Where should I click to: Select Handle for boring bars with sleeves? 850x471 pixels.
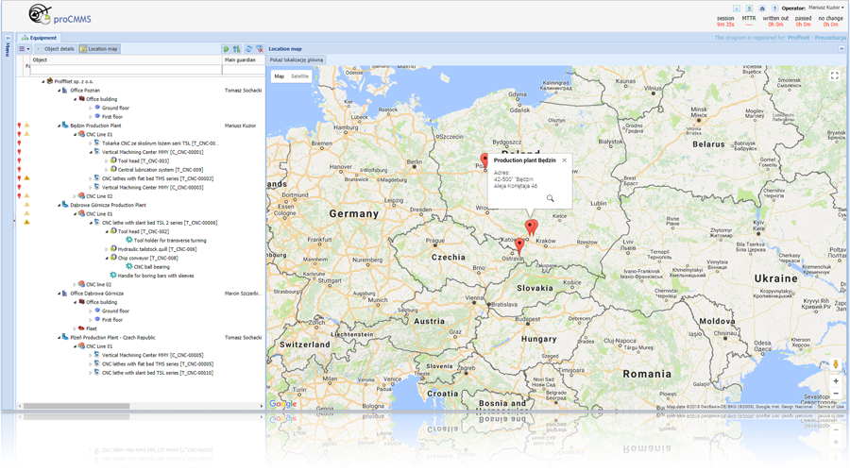pos(156,276)
